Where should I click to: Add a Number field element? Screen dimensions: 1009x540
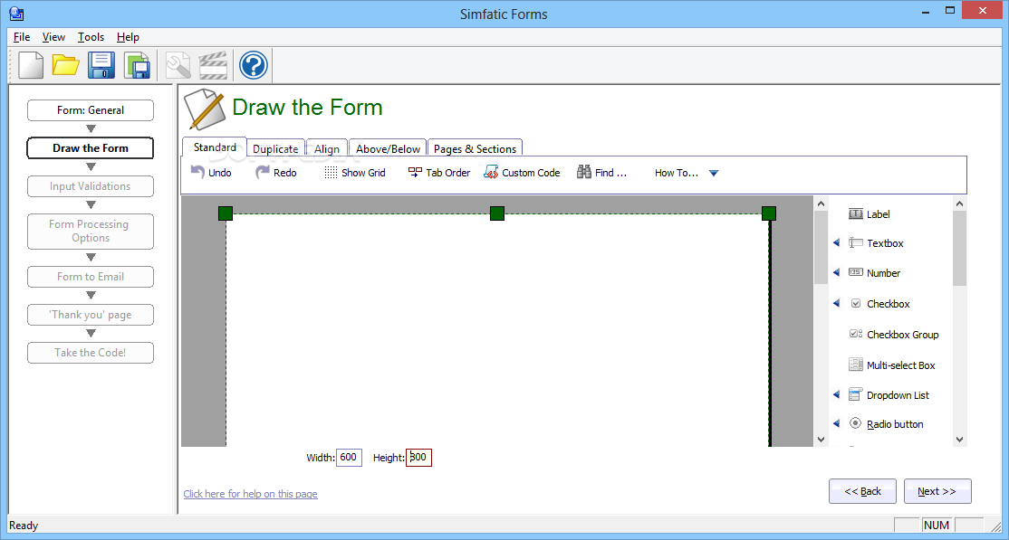point(874,272)
